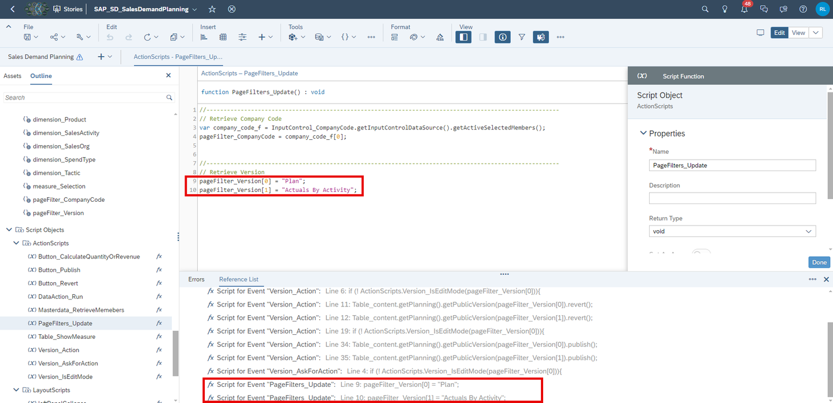The image size is (833, 403).
Task: Open the help question mark icon
Action: [803, 9]
